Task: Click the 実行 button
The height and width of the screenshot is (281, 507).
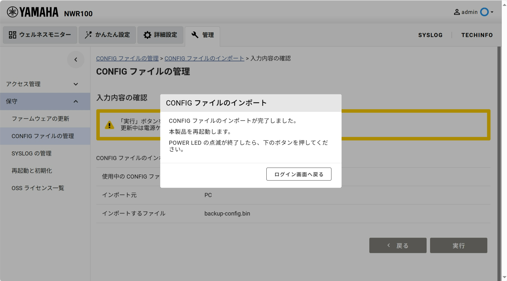Action: (x=458, y=245)
